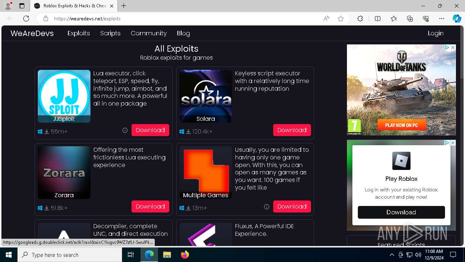The image size is (465, 262).
Task: Reload the page with the refresh icon
Action: pyautogui.click(x=26, y=19)
